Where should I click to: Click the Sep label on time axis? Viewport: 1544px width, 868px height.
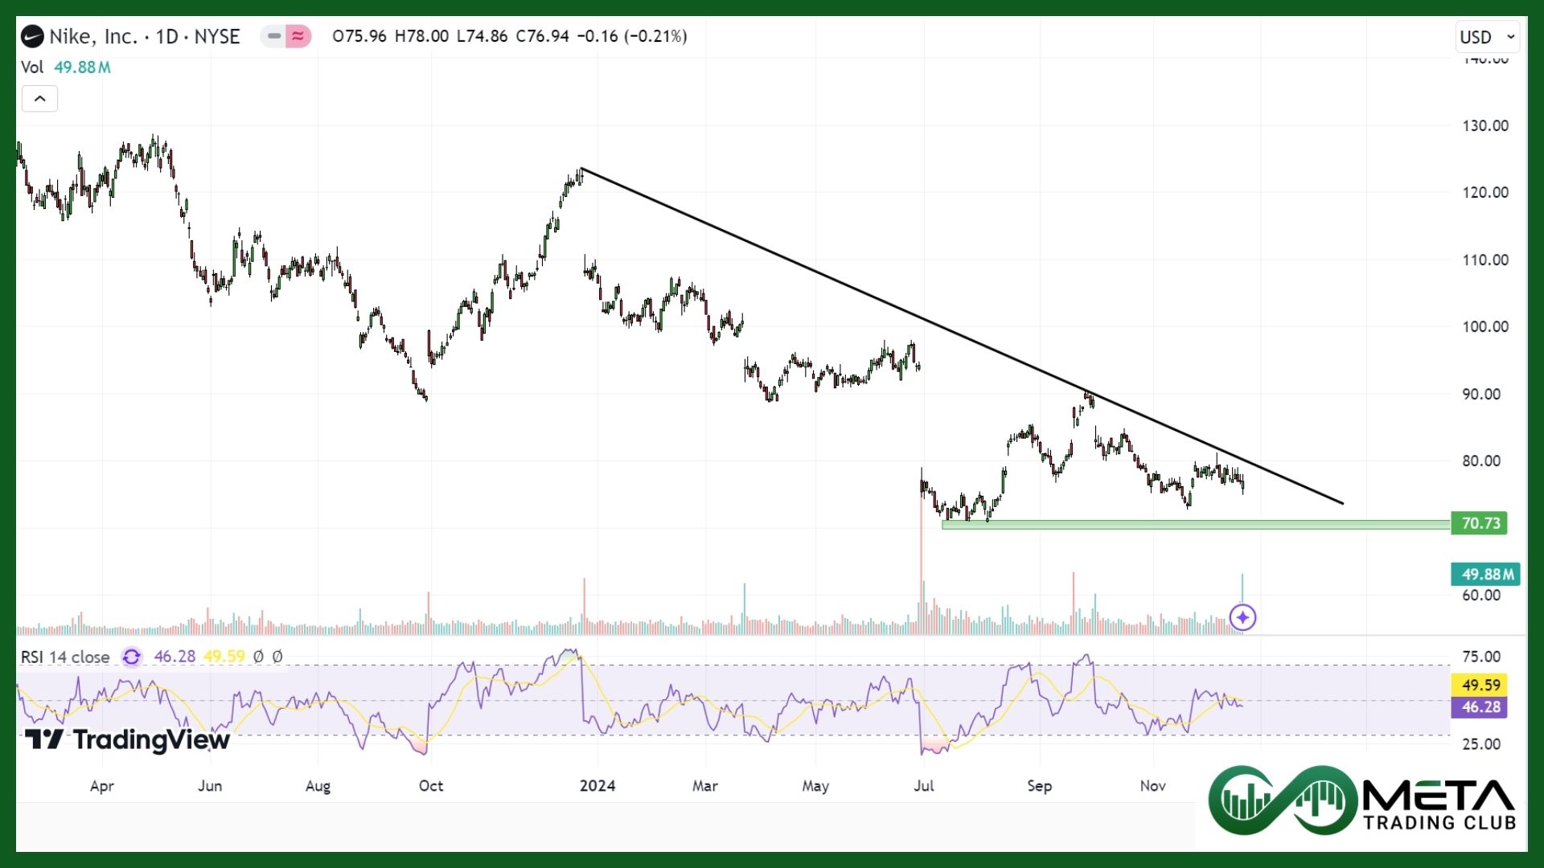click(1039, 786)
